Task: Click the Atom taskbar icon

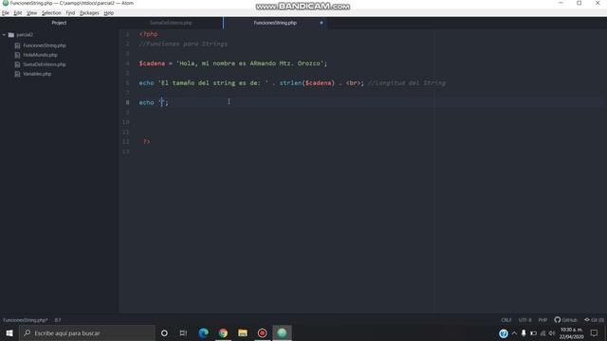Action: [x=282, y=332]
